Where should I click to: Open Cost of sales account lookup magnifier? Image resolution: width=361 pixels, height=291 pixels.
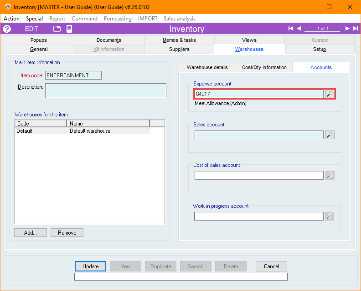point(330,175)
